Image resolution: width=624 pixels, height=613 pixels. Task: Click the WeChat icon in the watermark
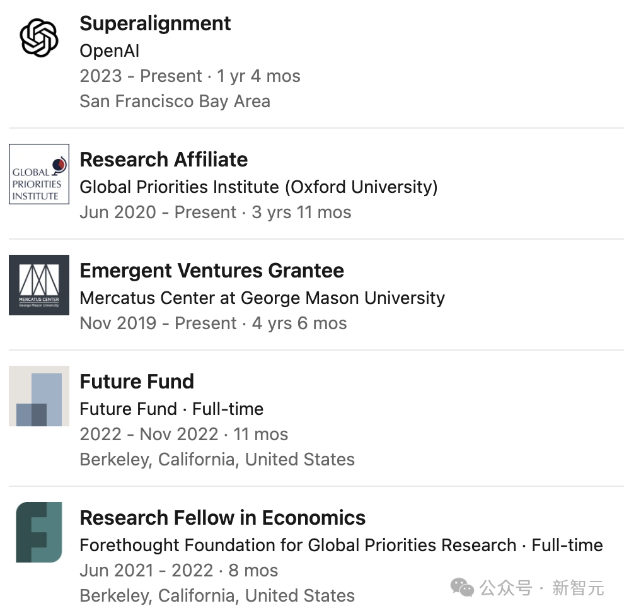click(x=462, y=588)
